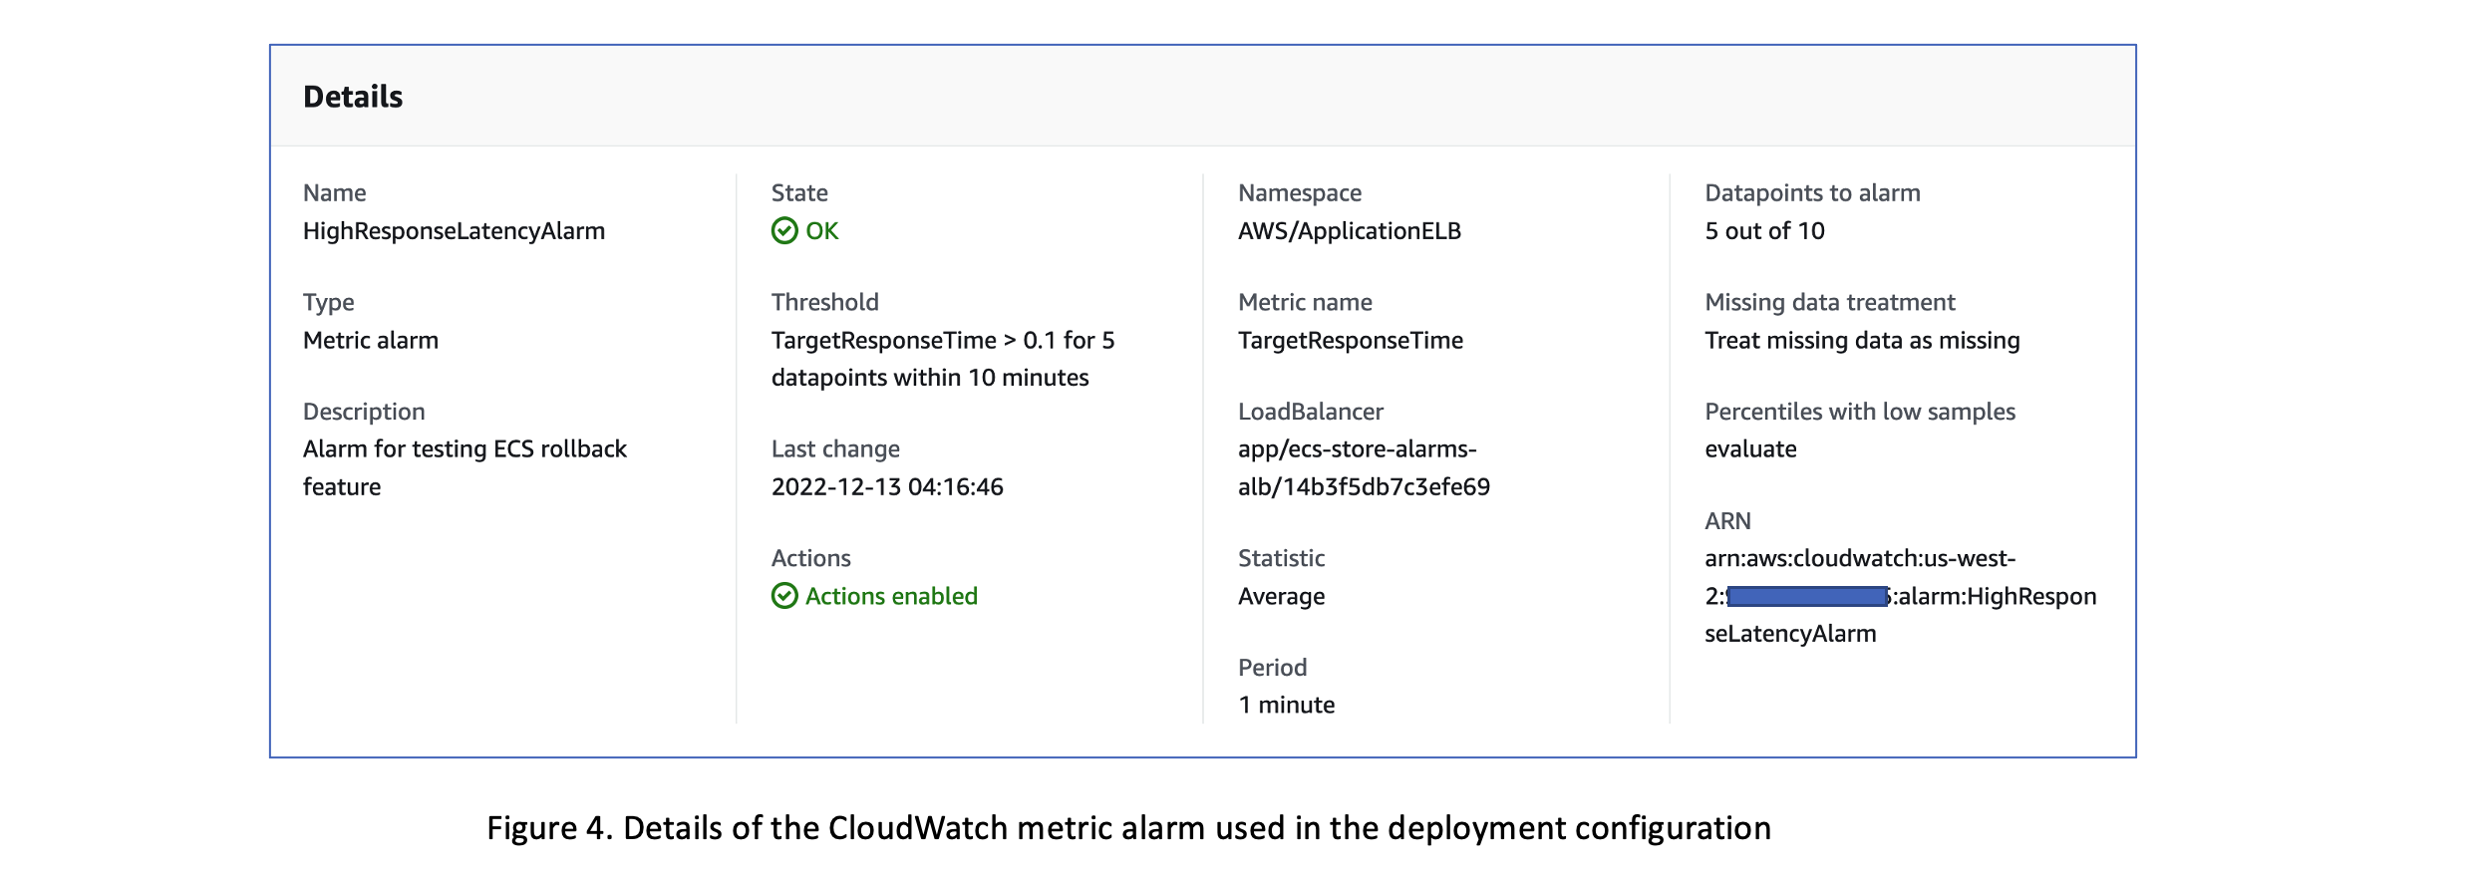
Task: Click the Metric alarm type label
Action: 371,340
